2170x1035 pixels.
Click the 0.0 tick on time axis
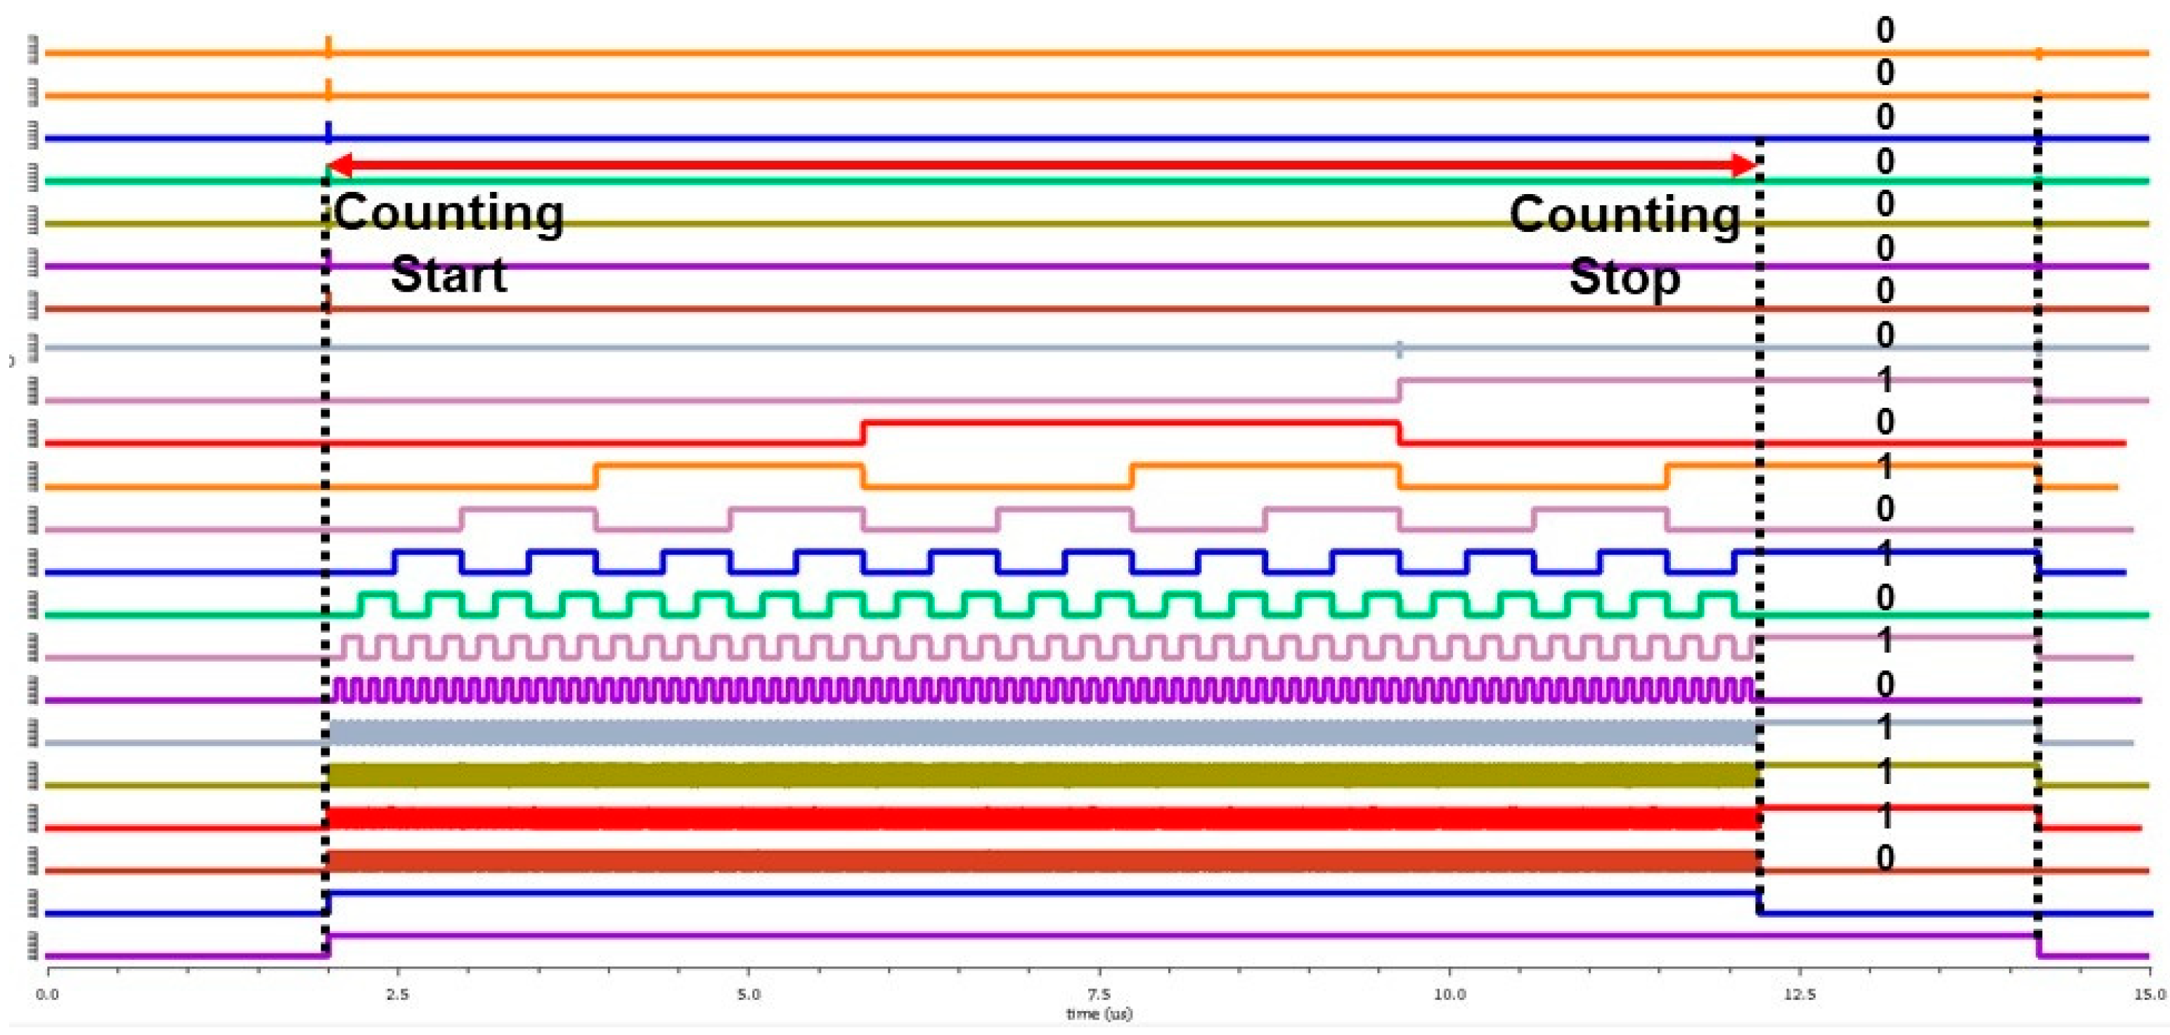click(47, 994)
